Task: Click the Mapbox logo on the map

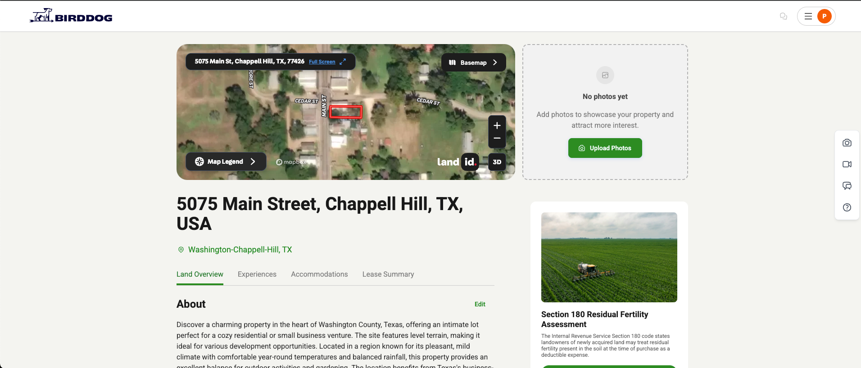Action: click(291, 162)
